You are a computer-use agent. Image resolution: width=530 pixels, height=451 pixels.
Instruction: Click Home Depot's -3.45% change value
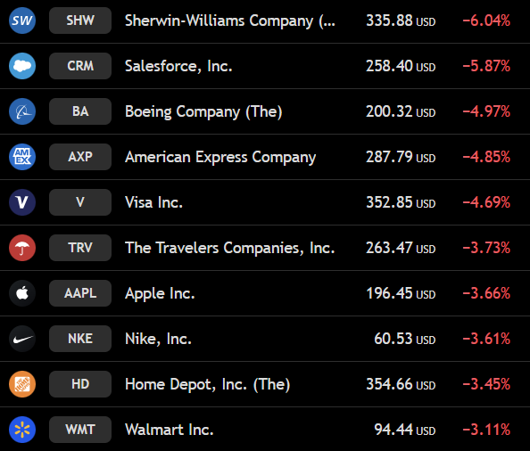click(486, 384)
